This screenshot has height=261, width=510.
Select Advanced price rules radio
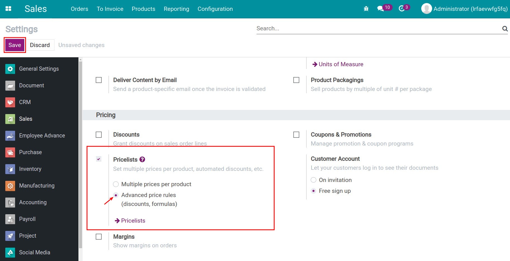[x=116, y=195]
